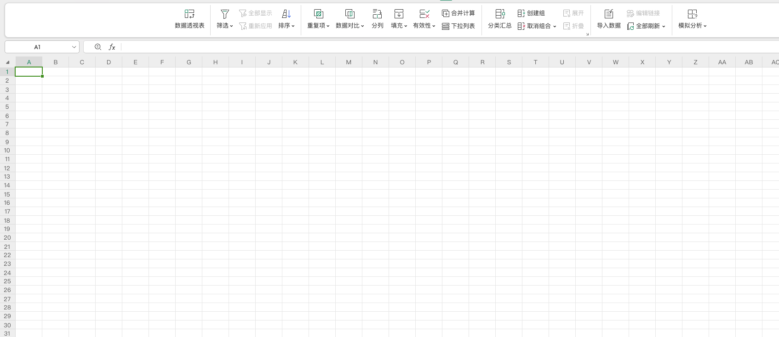Screen dimensions: 779x337
Task: Click the 筛选 filter funnel icon
Action: pos(225,14)
